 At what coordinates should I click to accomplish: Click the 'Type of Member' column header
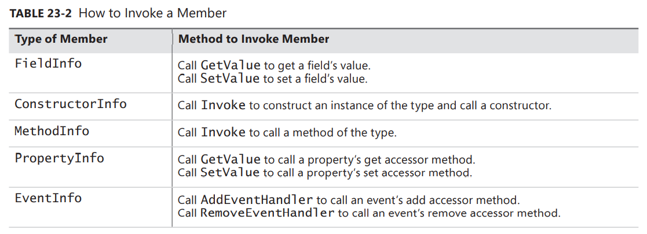pyautogui.click(x=61, y=39)
